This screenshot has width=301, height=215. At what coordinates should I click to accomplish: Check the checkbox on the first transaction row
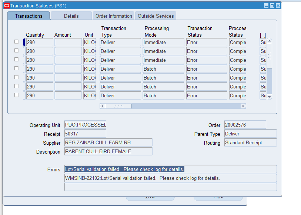click(16, 42)
